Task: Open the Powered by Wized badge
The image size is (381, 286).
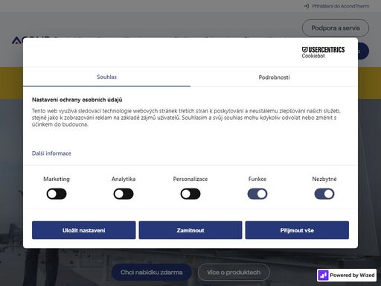Action: (x=347, y=275)
